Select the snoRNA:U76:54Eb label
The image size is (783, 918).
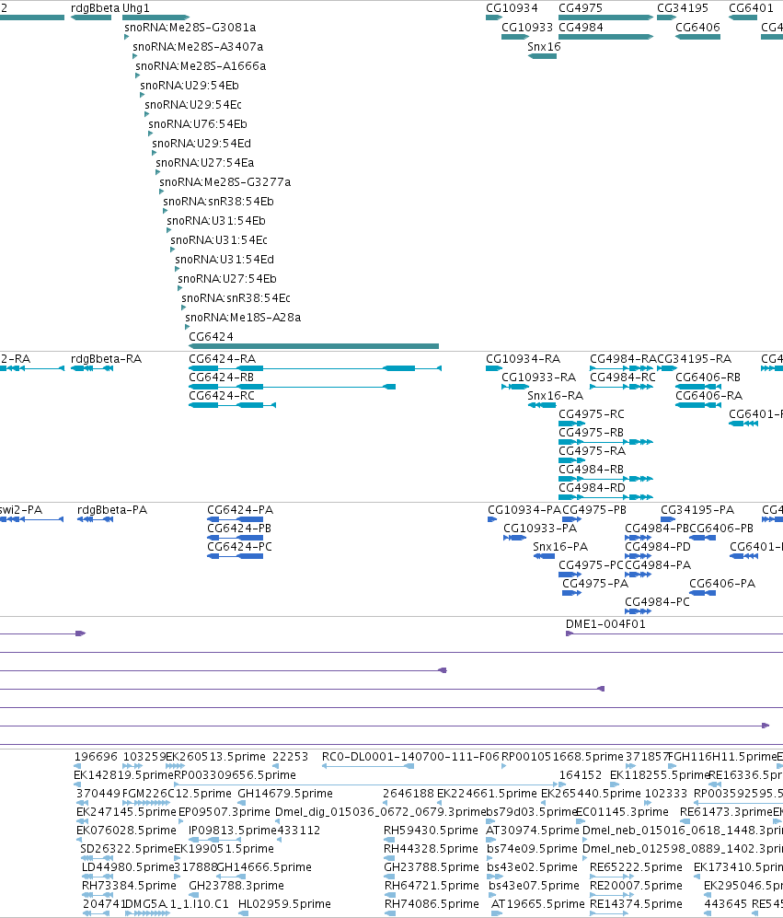click(198, 124)
